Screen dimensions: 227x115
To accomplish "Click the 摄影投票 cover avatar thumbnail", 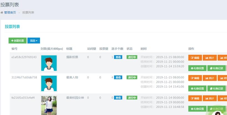I will 49,63.
